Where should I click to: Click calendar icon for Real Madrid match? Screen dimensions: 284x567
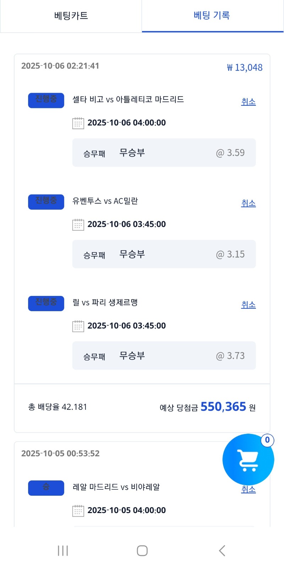pos(78,511)
